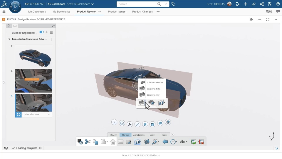Click the share arrow icon in the top bar
This screenshot has width=282, height=159.
pos(254,4)
